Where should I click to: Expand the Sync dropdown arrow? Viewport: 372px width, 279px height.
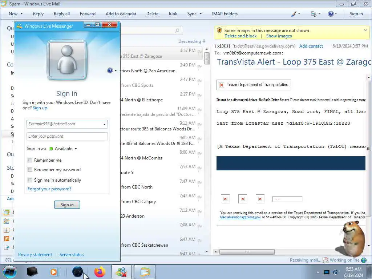(201, 14)
